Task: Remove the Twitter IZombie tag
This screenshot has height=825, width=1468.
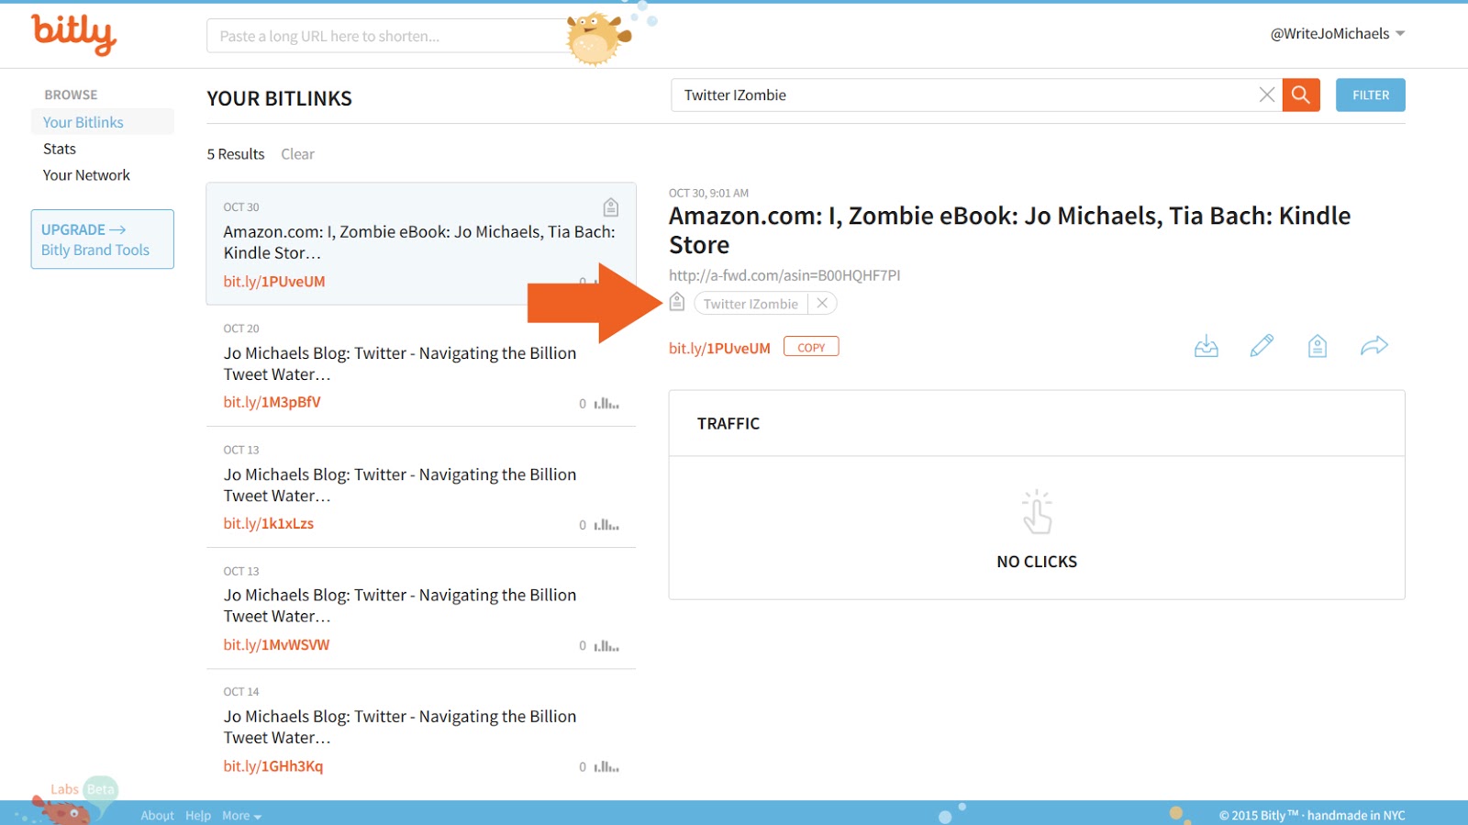Action: (x=822, y=303)
